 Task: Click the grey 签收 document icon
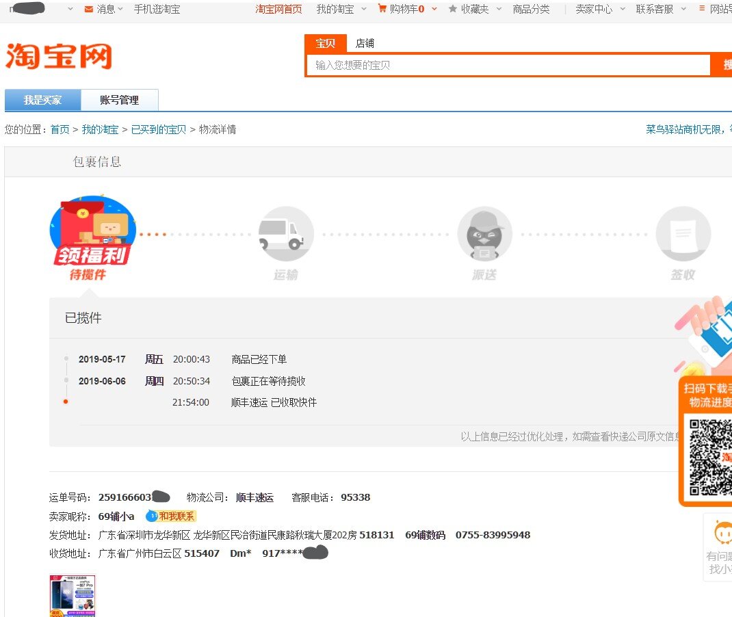click(683, 233)
